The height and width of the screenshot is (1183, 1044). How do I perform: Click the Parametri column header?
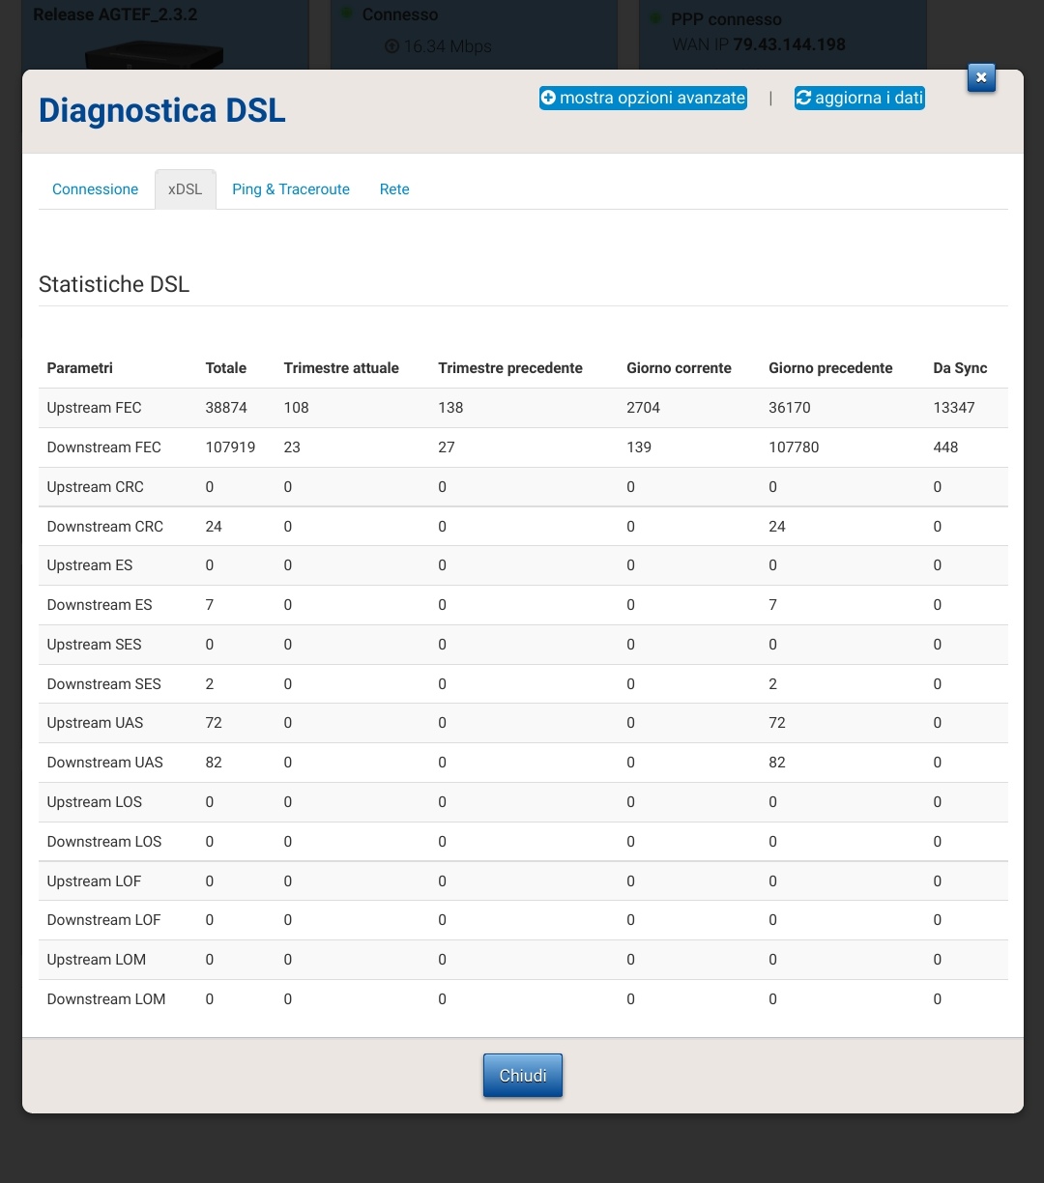click(80, 368)
